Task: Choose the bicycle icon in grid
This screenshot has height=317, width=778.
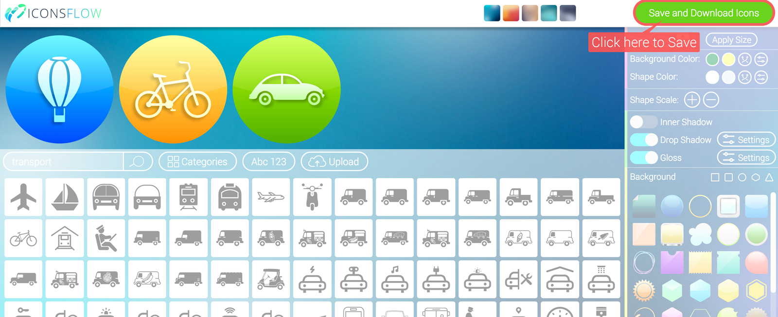Action: 23,238
